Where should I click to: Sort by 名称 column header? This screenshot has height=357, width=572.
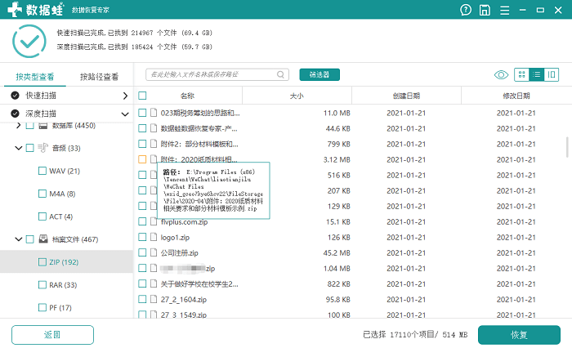(187, 96)
